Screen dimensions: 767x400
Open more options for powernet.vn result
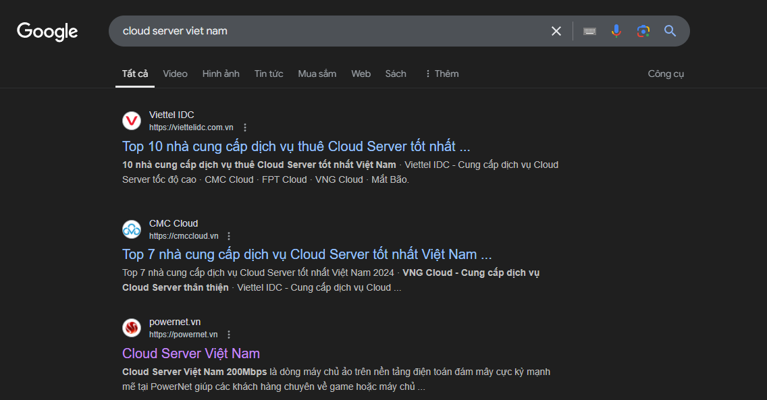click(229, 335)
